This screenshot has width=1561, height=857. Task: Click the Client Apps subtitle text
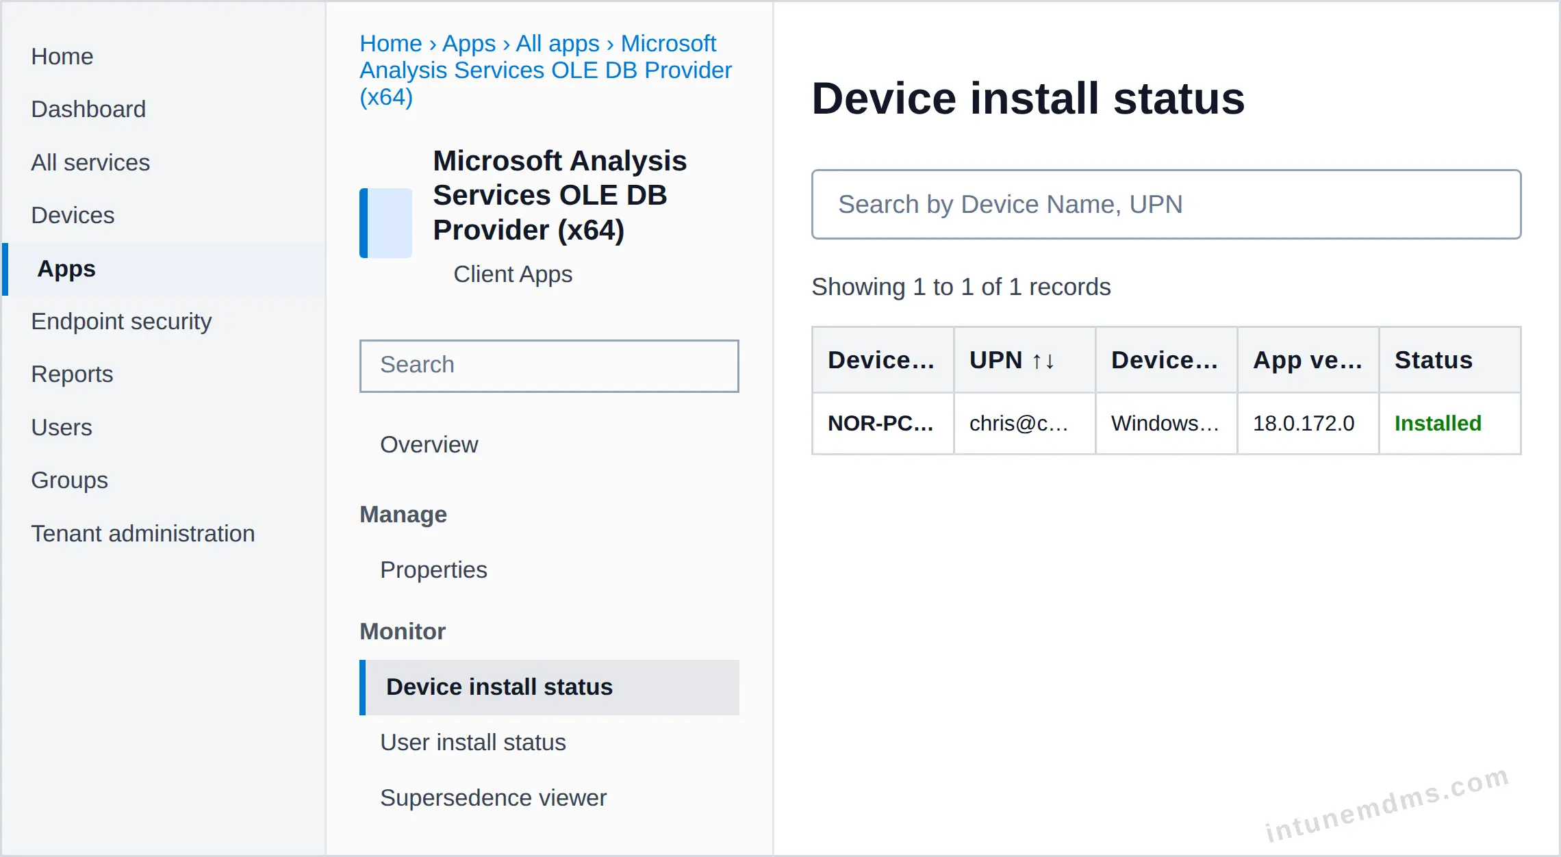pos(513,274)
